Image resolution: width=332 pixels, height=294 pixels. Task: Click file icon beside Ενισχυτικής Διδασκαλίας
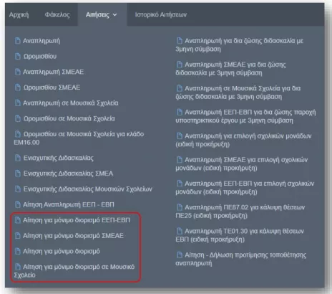coord(18,158)
